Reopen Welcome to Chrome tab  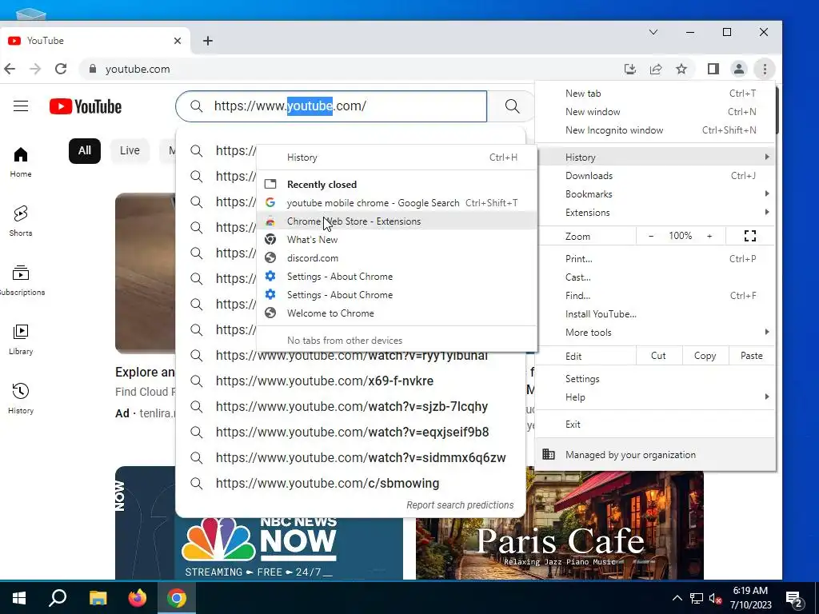point(397,313)
